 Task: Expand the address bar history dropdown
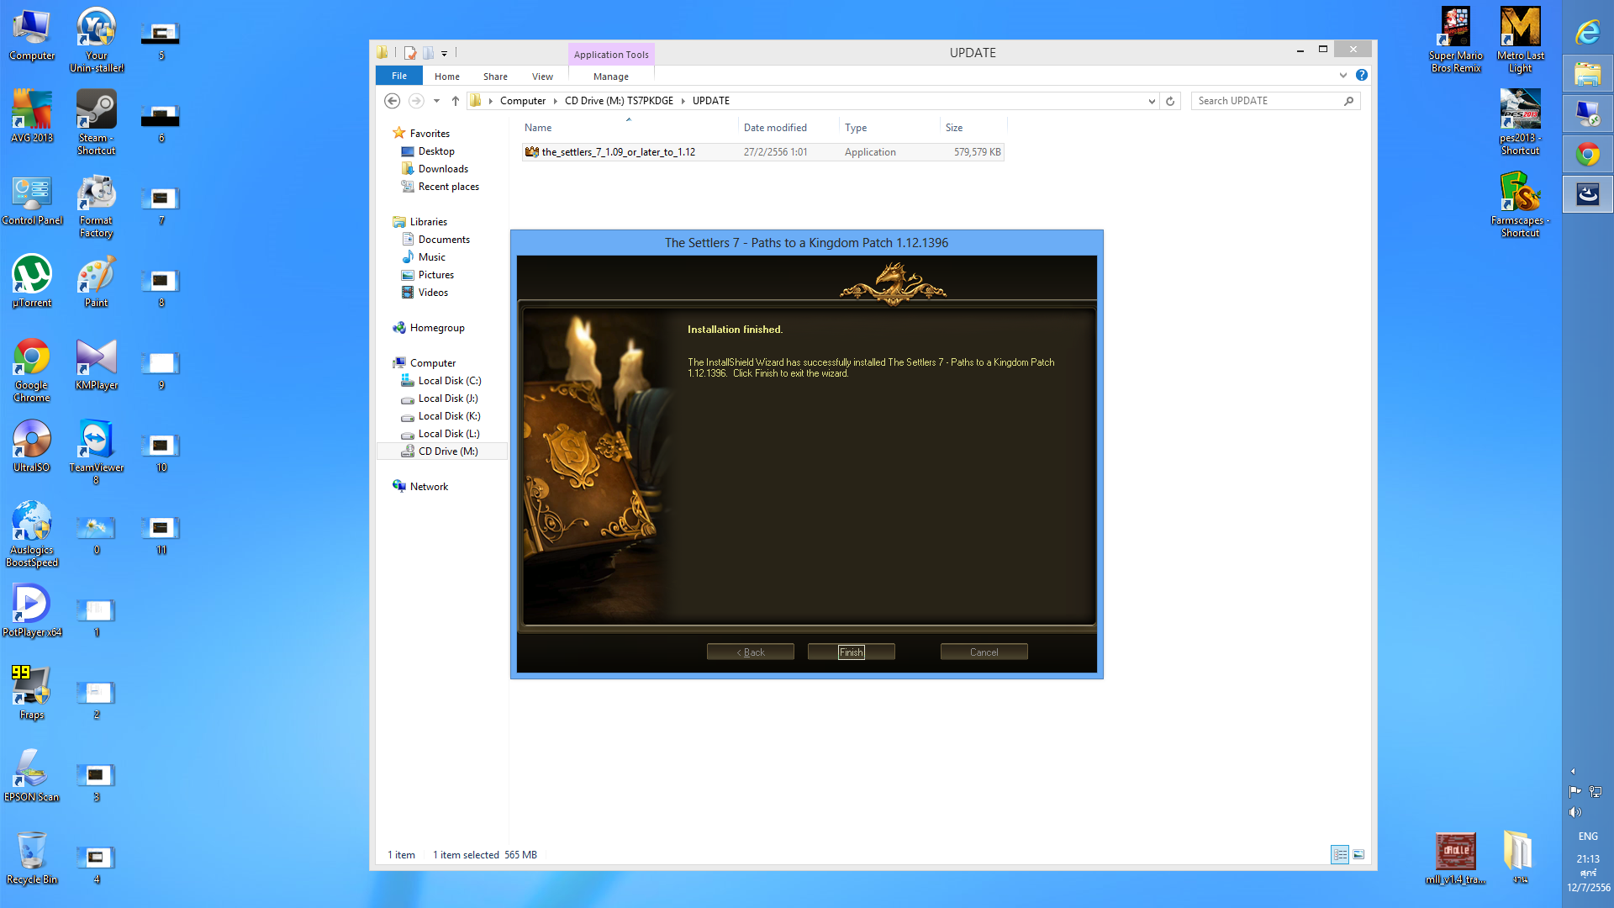point(1152,101)
